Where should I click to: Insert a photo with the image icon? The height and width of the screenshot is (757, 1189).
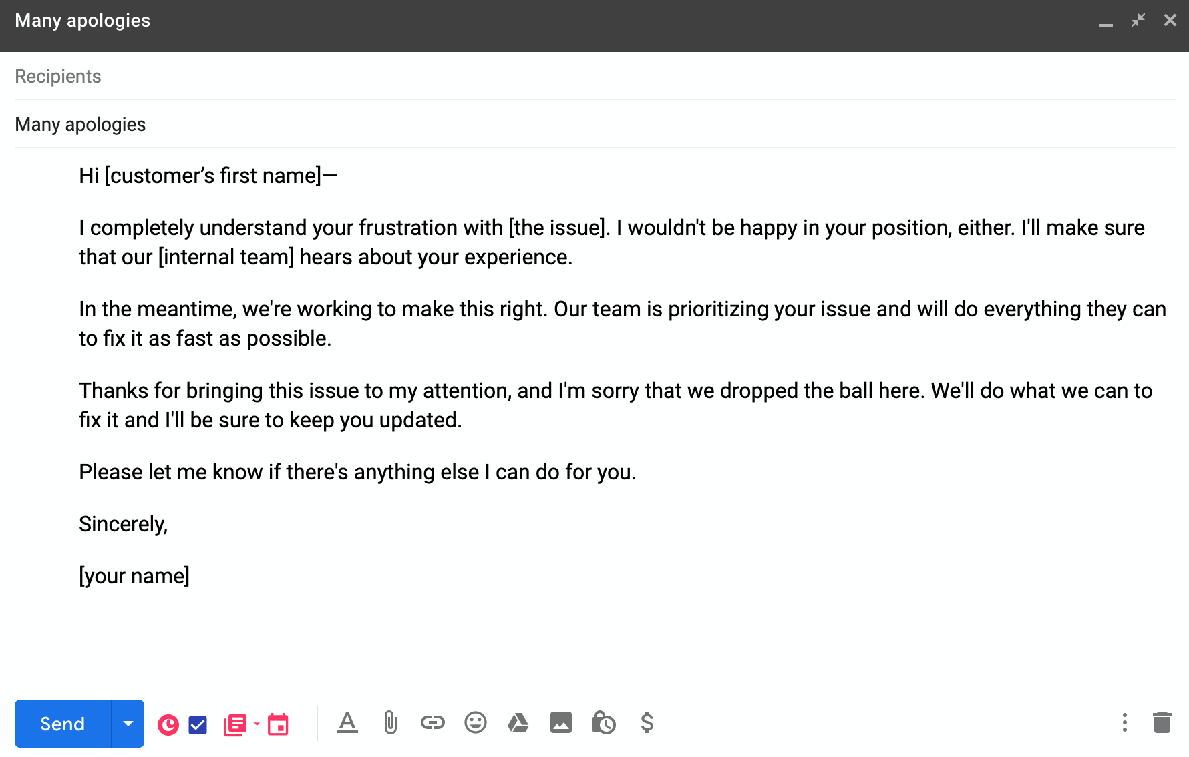(561, 722)
